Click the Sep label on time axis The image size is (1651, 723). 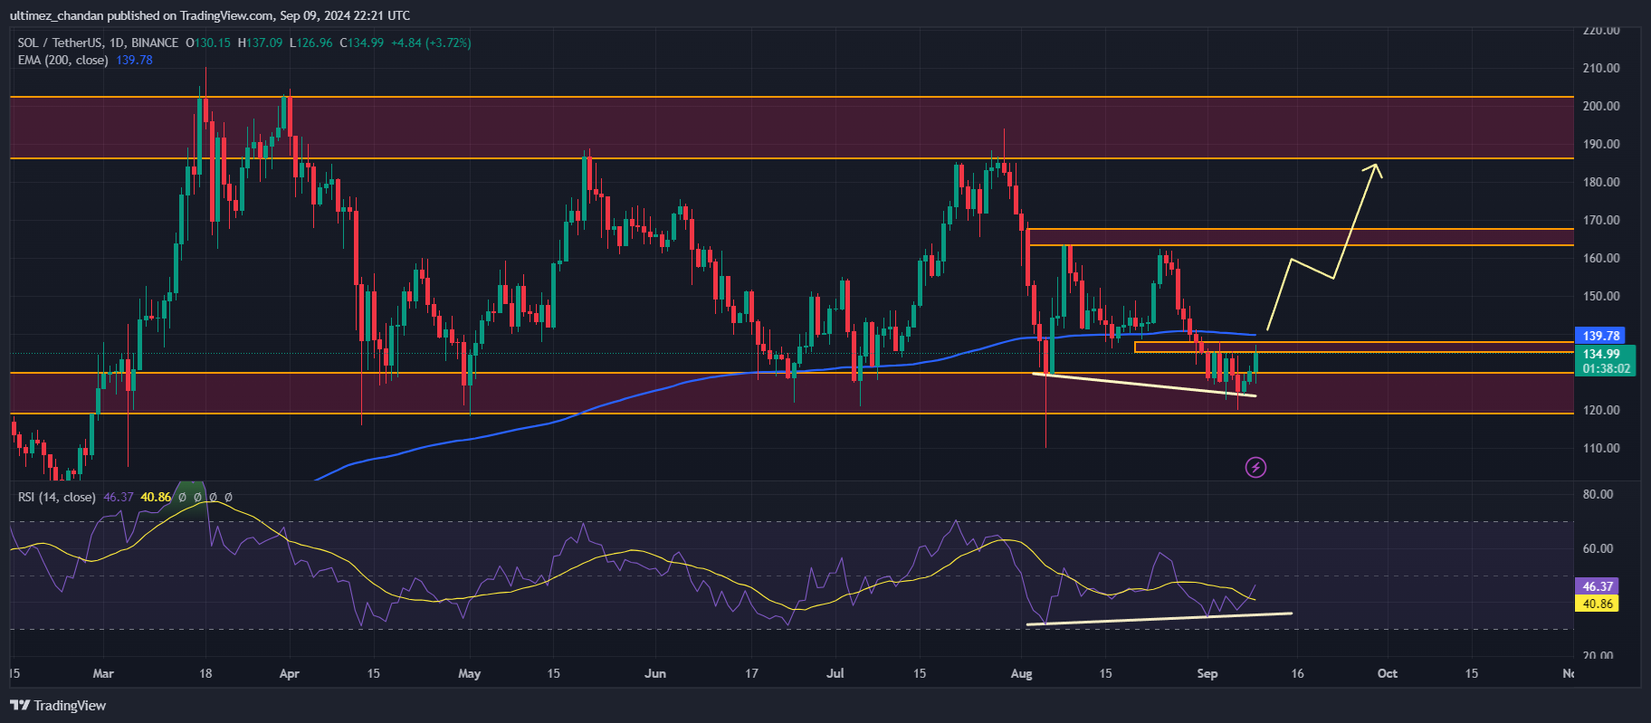tap(1207, 673)
